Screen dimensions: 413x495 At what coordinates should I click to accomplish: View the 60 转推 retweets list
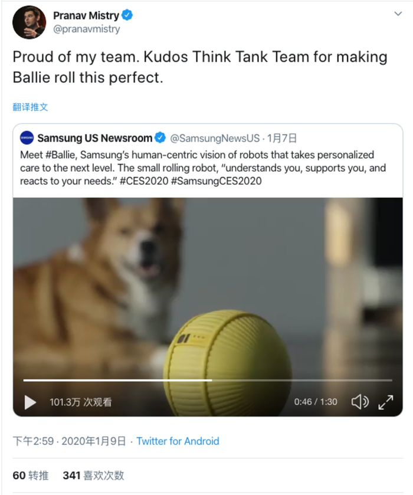tap(31, 476)
